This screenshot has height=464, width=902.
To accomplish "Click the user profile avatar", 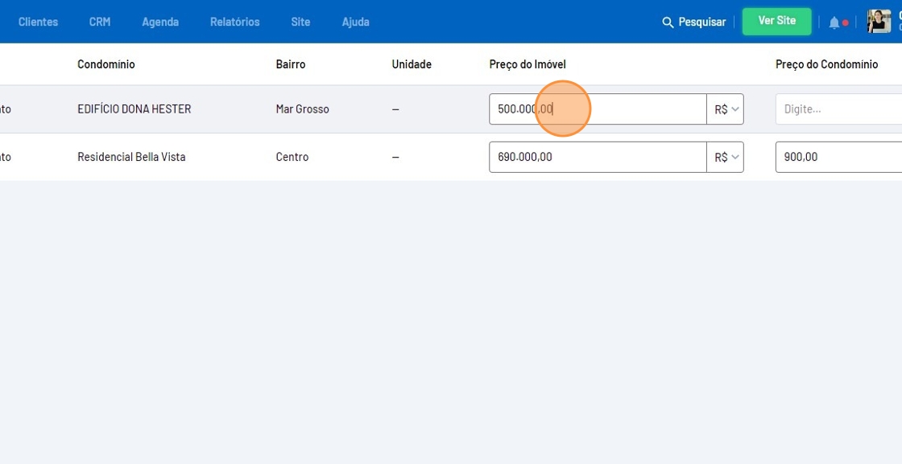I will 879,22.
